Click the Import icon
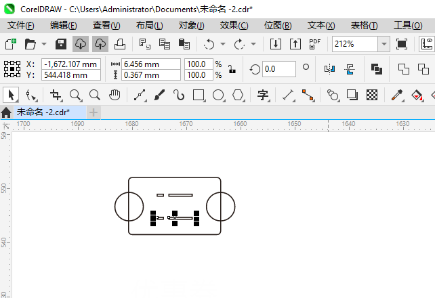 [x=276, y=44]
